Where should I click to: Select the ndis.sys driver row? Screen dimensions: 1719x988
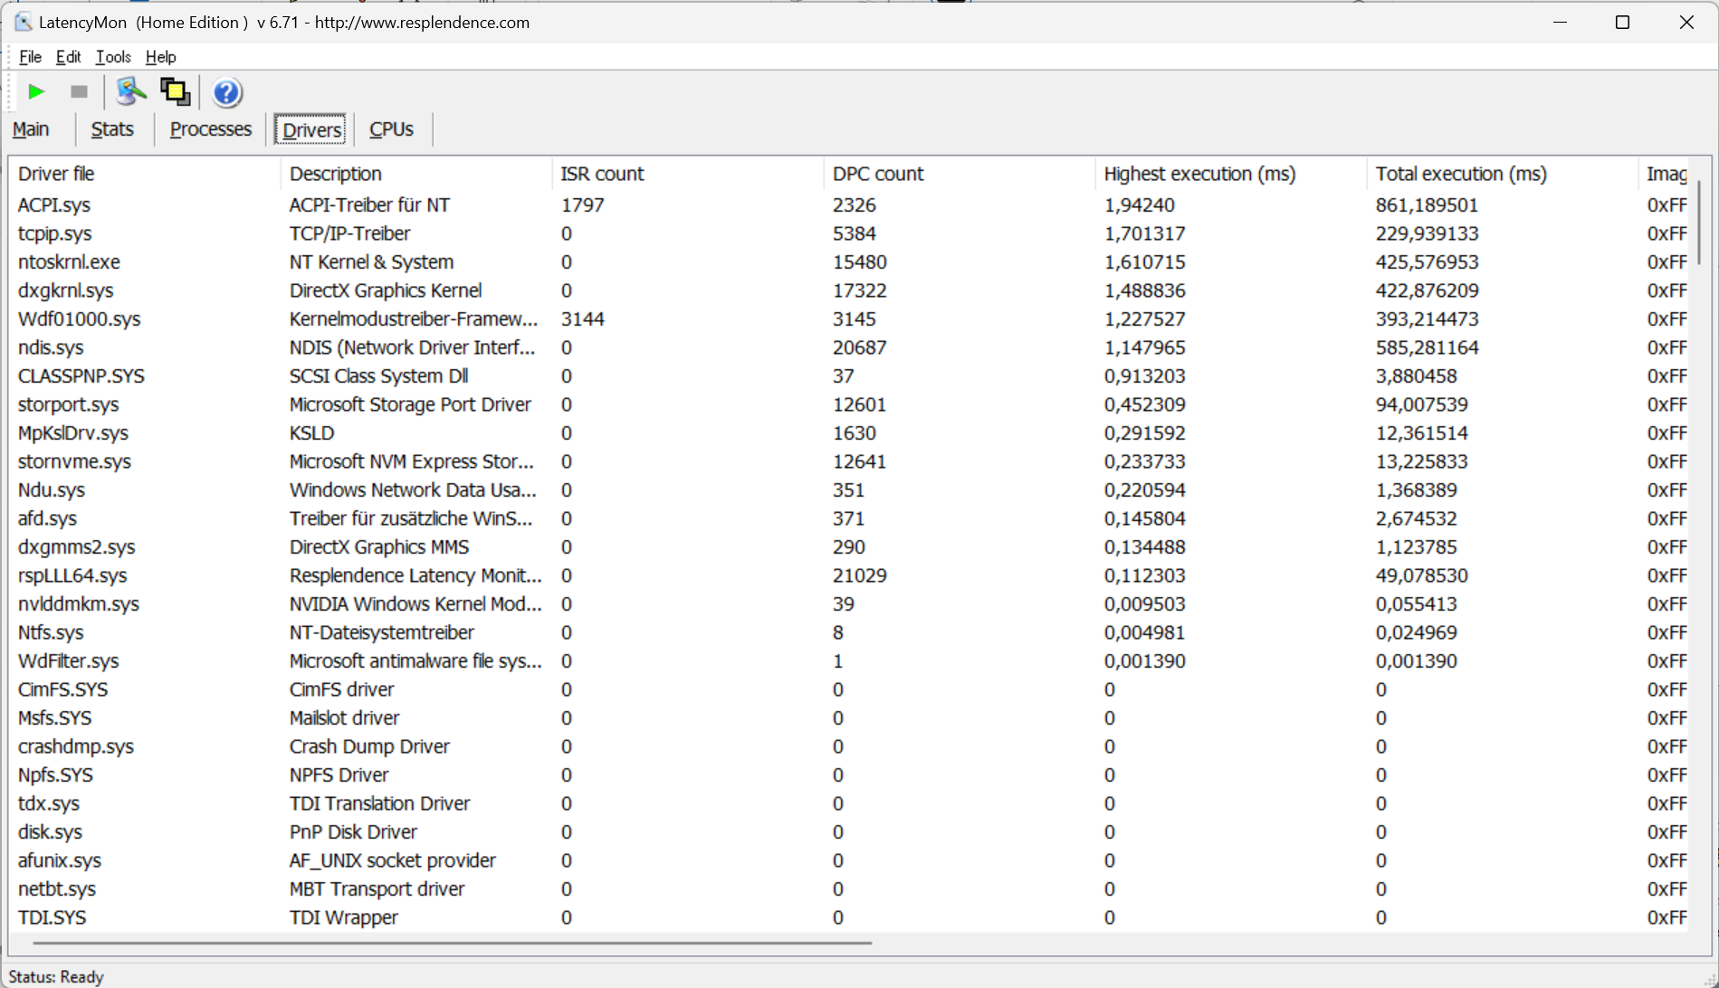point(849,347)
